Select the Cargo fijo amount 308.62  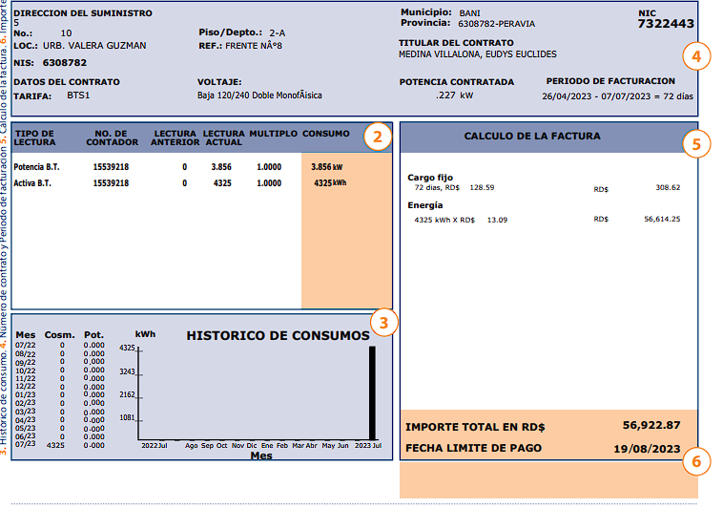[668, 187]
